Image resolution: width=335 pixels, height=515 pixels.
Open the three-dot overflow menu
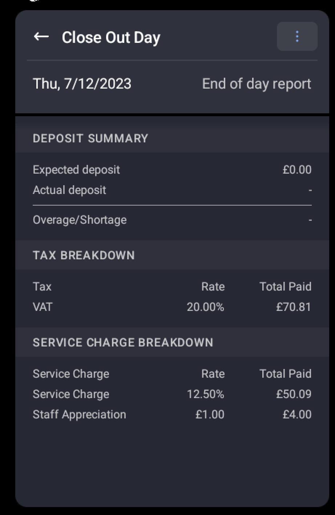297,36
